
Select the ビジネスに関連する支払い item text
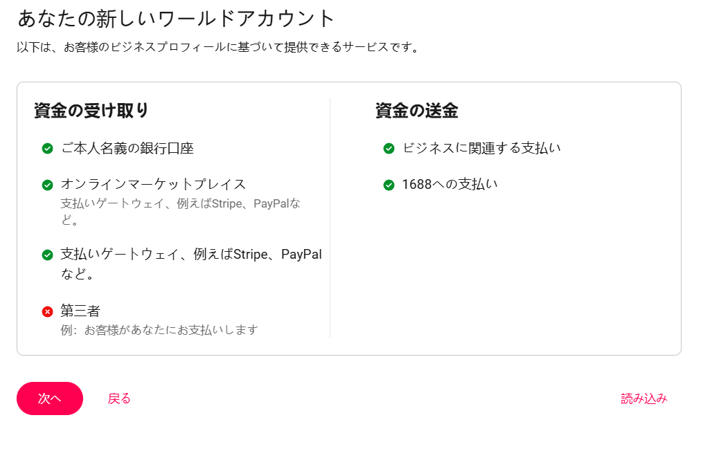click(x=481, y=148)
